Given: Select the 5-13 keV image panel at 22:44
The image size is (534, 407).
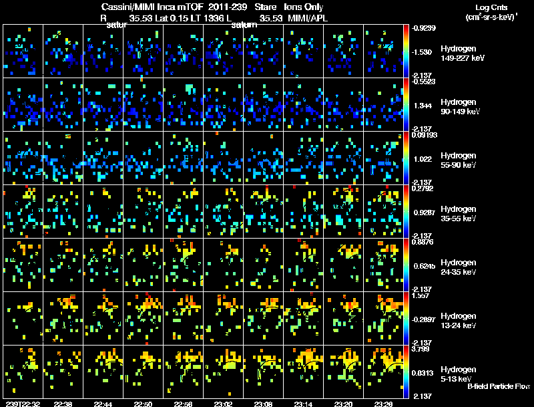Looking at the screenshot, I should coord(103,372).
